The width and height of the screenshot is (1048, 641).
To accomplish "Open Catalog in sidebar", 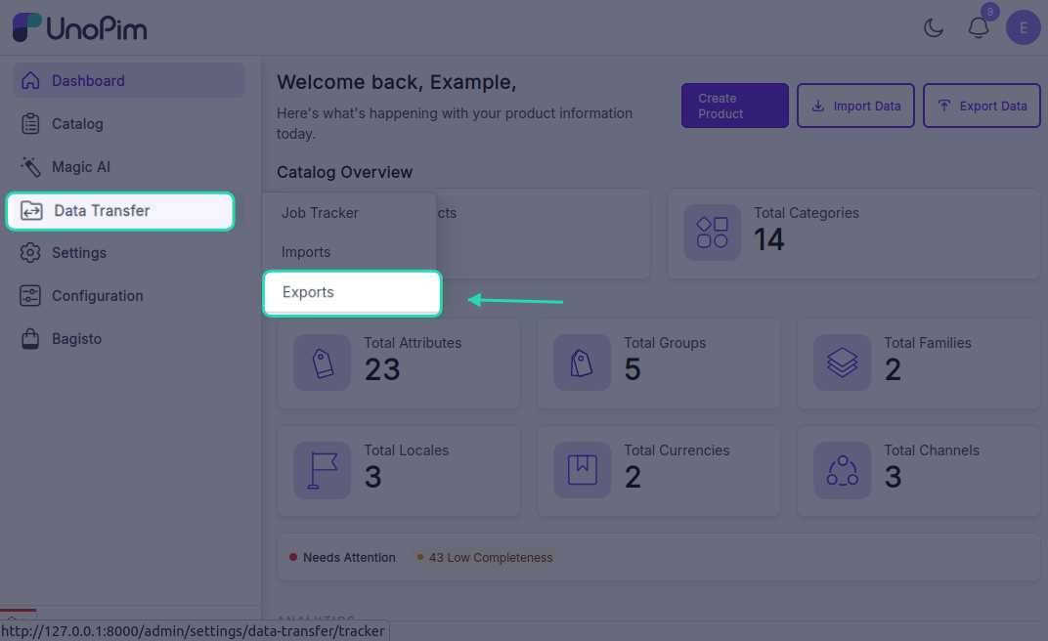I will click(129, 123).
